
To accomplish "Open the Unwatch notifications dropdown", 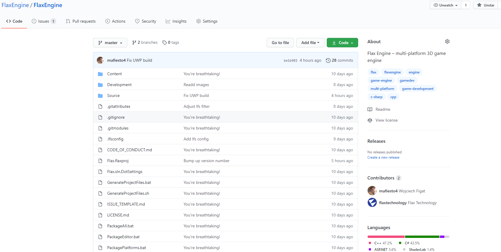I will [445, 5].
